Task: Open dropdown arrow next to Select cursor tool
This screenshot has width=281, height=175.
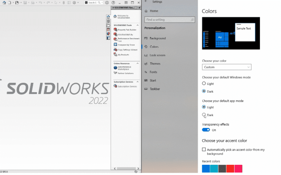Action: coord(59,3)
